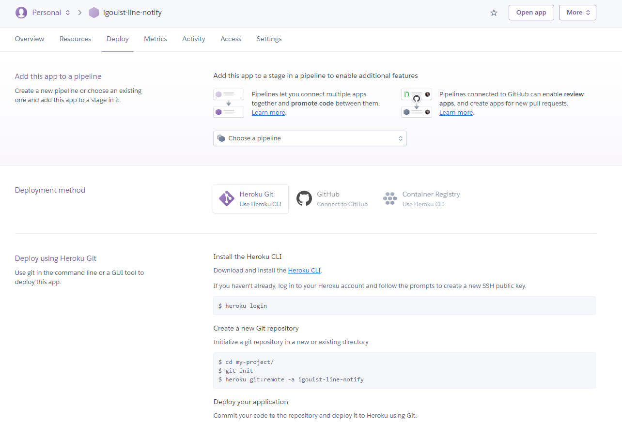Select Heroku Git deployment method
This screenshot has height=423, width=622.
click(250, 199)
